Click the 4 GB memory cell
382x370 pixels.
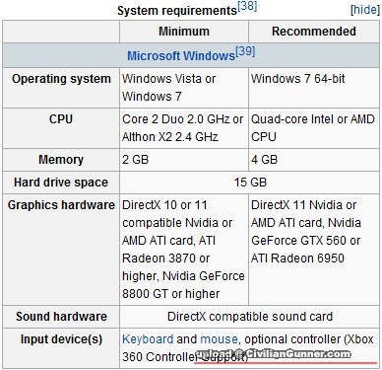314,160
